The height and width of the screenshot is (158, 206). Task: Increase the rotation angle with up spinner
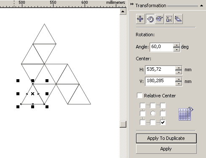pyautogui.click(x=177, y=45)
